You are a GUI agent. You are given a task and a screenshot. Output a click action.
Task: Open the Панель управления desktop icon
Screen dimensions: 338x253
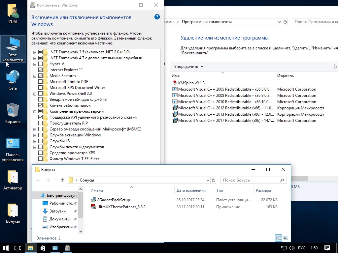point(13,150)
